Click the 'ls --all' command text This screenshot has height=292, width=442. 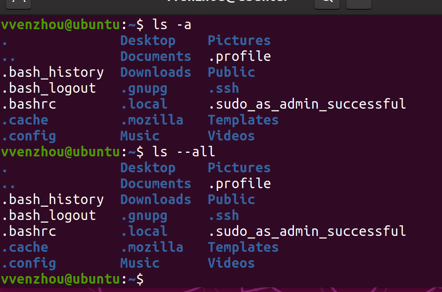[x=184, y=152]
